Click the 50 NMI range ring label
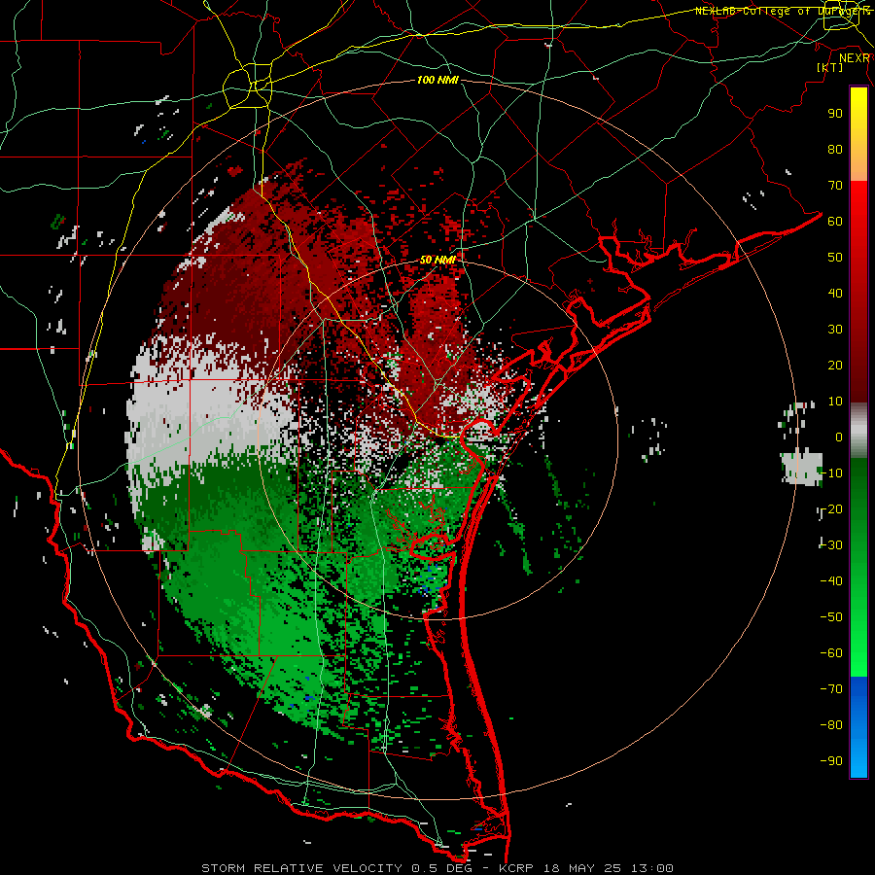The width and height of the screenshot is (875, 875). pyautogui.click(x=437, y=260)
